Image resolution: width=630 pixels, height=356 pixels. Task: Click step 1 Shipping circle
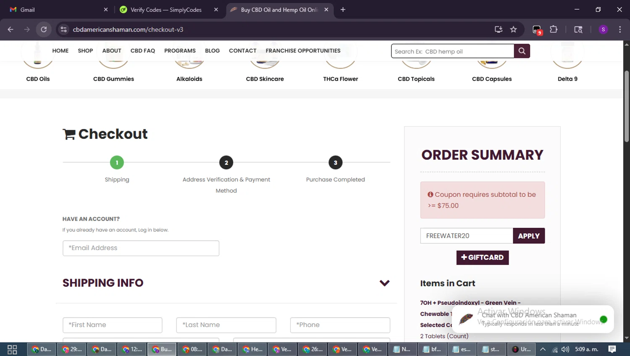117,163
